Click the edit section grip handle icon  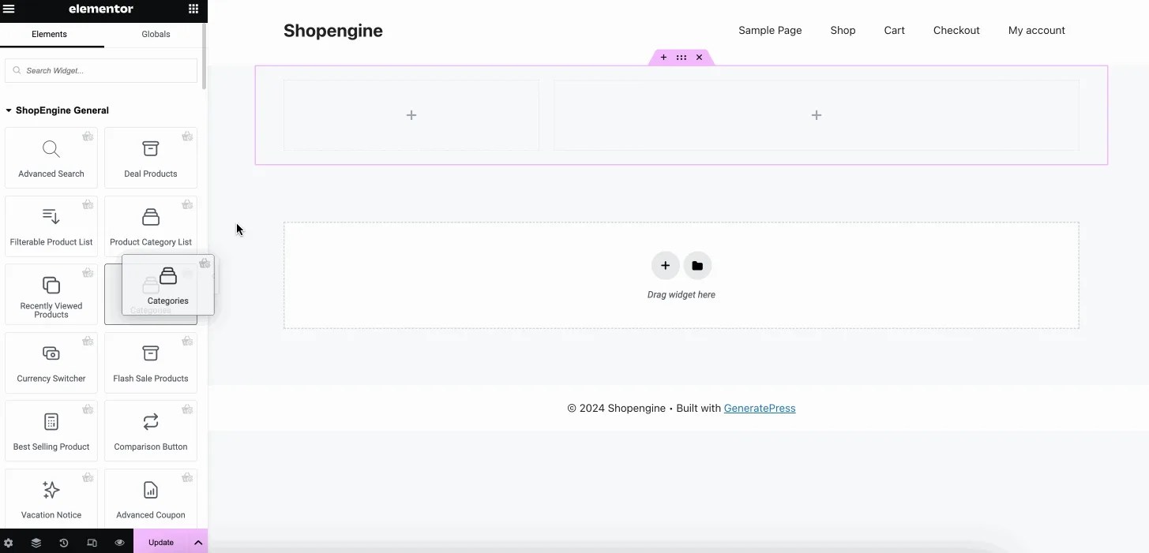pos(682,58)
